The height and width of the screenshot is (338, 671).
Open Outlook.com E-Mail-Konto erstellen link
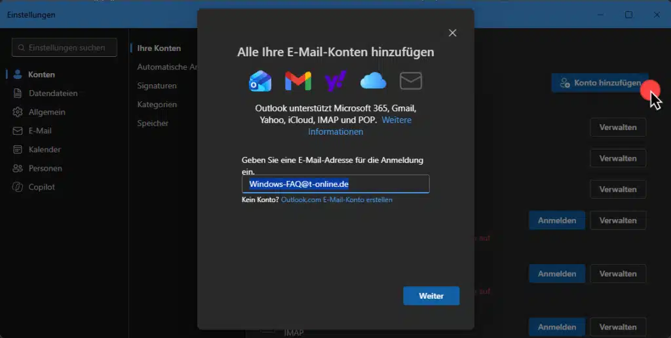pos(337,200)
